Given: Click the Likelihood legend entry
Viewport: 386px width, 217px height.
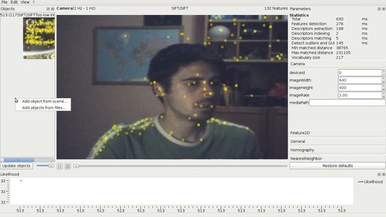Looking at the screenshot, I should coord(370,182).
